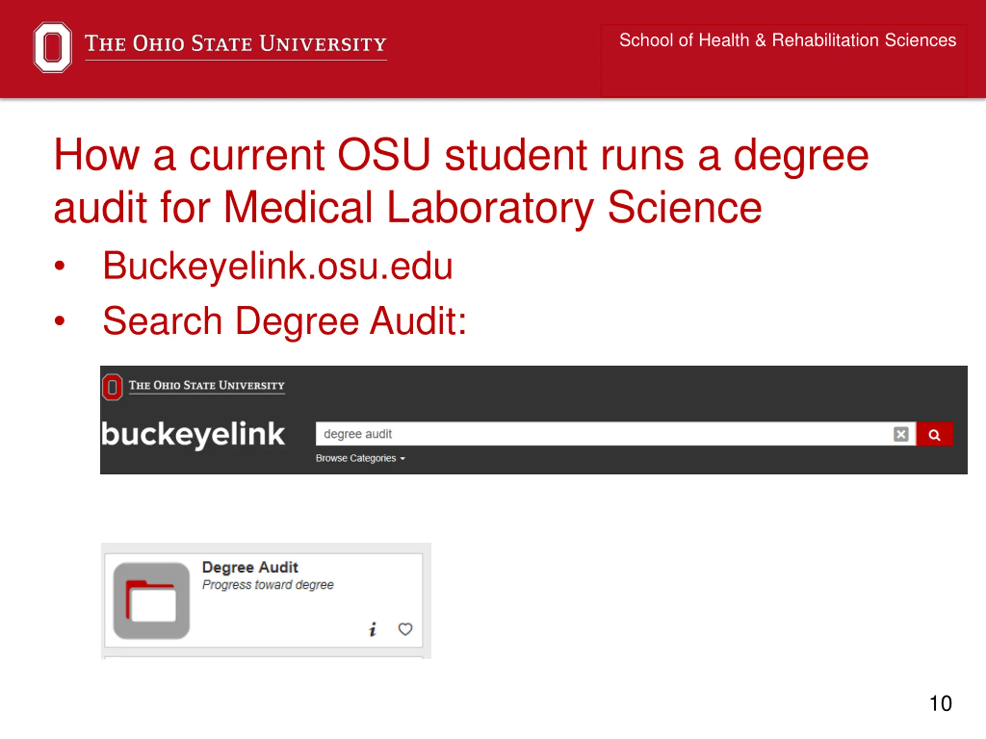Click the small block O logo in buckeyelink bar
Screen dimensions: 986x739
(x=112, y=387)
